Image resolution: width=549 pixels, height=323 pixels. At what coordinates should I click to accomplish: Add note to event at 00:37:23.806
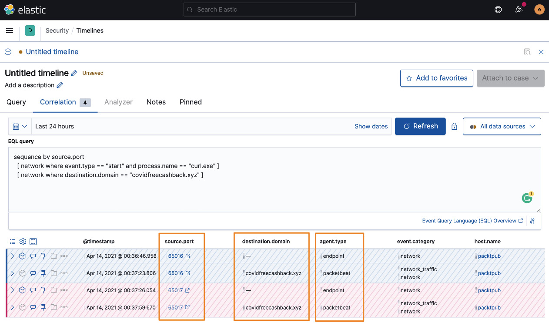(33, 273)
